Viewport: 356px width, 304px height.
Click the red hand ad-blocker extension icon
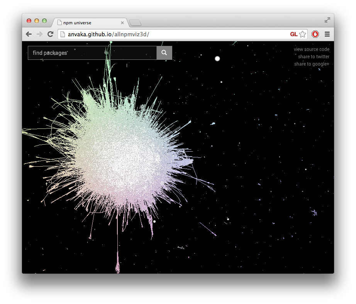click(x=315, y=34)
